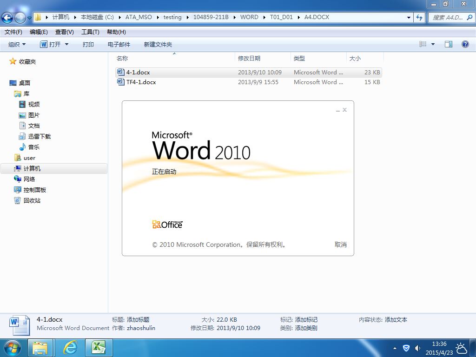Expand the 打开 button's dropdown arrow

point(67,44)
